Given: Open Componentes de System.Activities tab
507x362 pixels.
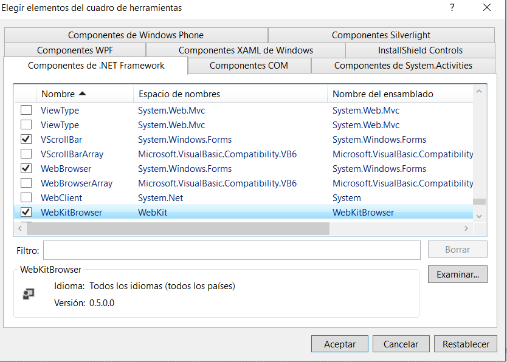Looking at the screenshot, I should (403, 66).
